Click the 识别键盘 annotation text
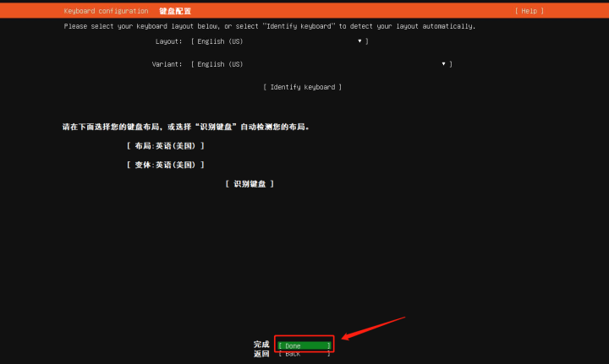This screenshot has height=364, width=609. point(250,184)
